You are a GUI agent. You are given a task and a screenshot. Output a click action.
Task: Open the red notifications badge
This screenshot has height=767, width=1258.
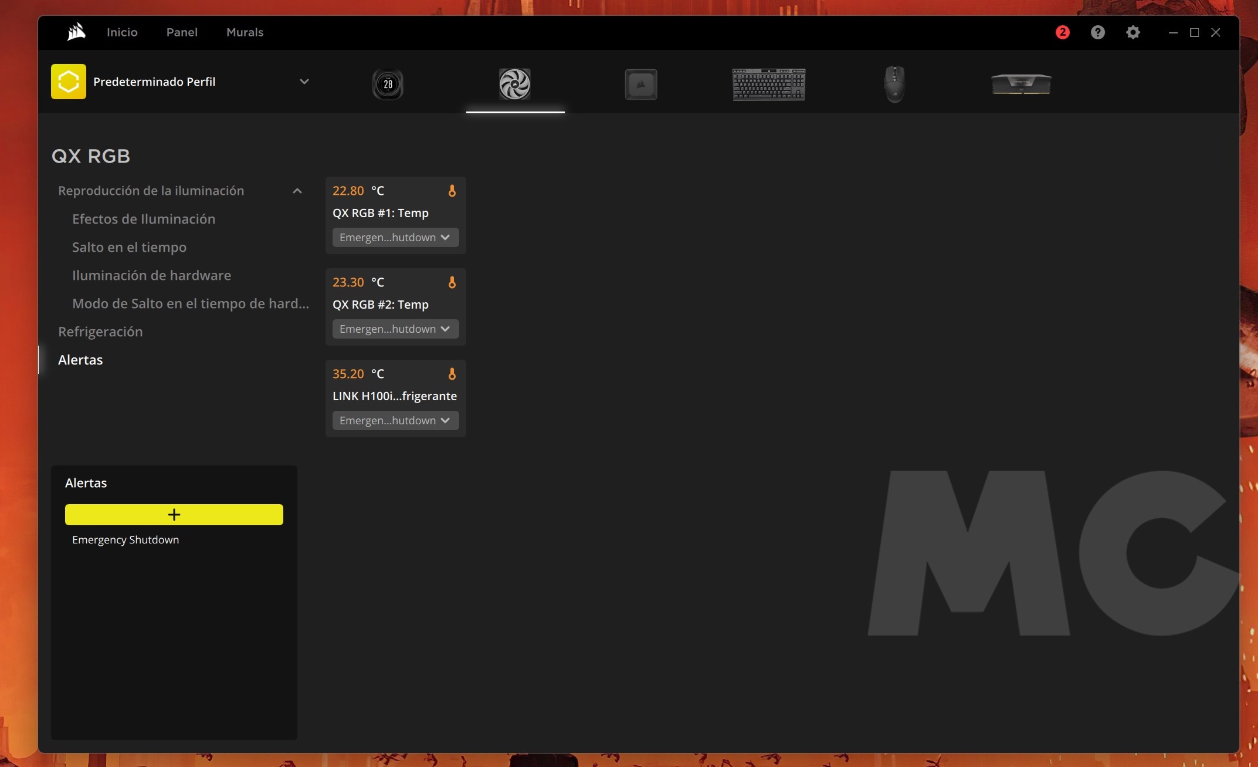tap(1062, 32)
